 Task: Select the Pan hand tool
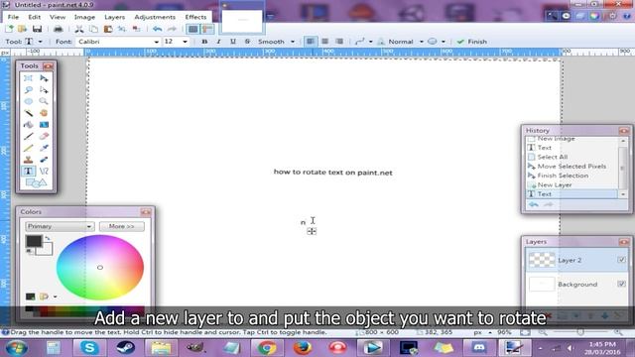click(x=44, y=113)
